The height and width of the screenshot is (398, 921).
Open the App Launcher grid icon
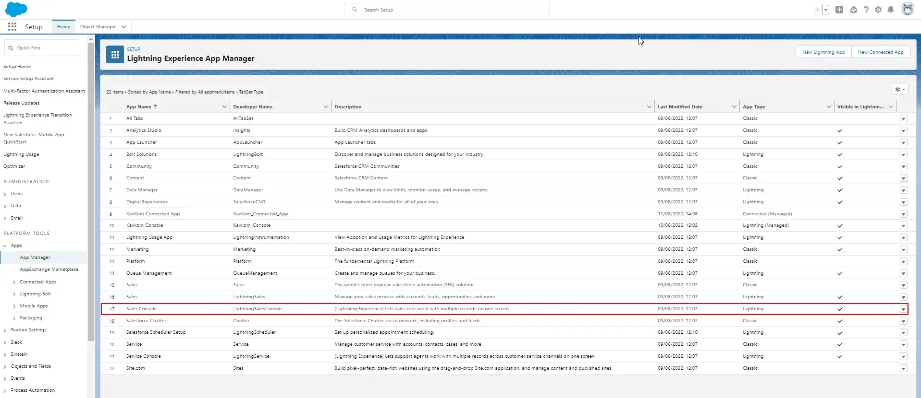(12, 27)
